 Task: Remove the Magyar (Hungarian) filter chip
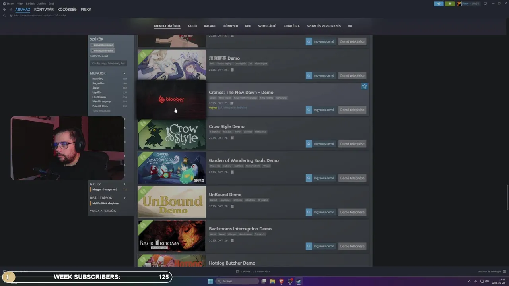click(102, 45)
